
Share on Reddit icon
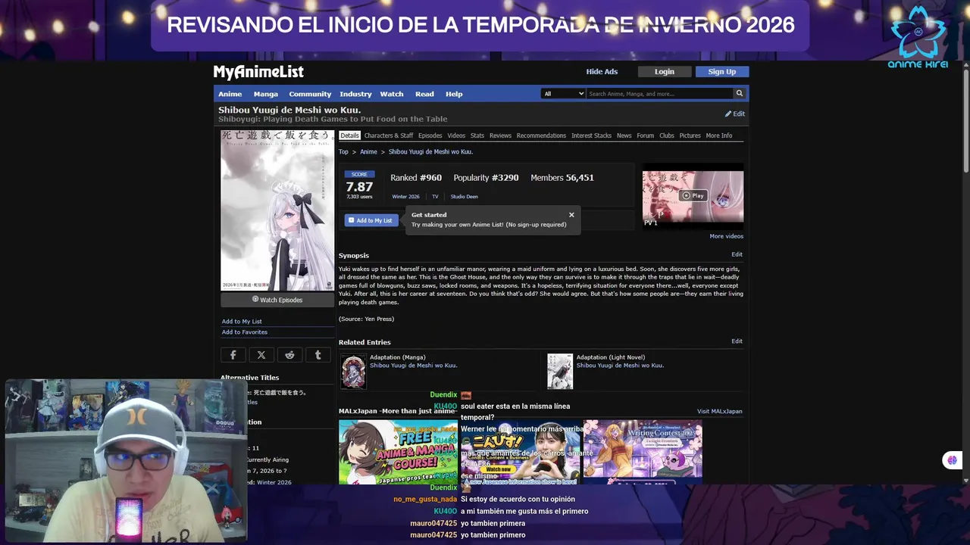coord(289,354)
